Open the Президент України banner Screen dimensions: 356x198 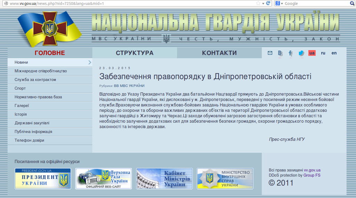click(43, 179)
